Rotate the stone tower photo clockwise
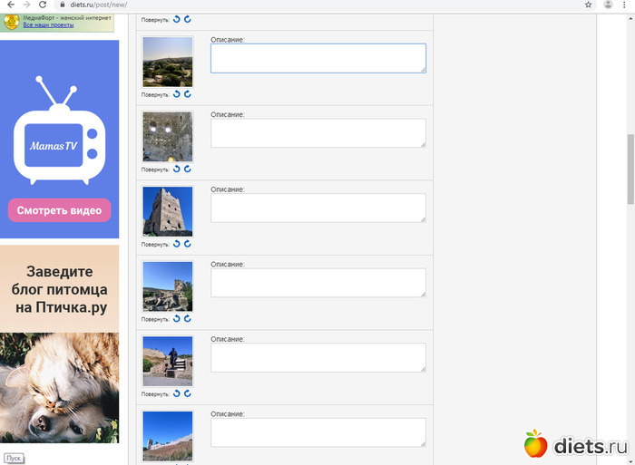 188,244
